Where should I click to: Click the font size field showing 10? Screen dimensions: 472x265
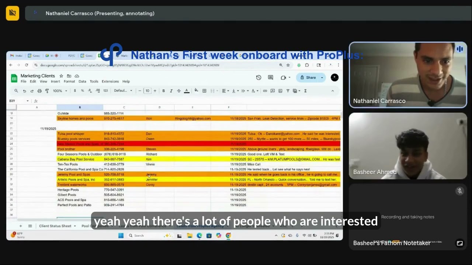pos(147,91)
